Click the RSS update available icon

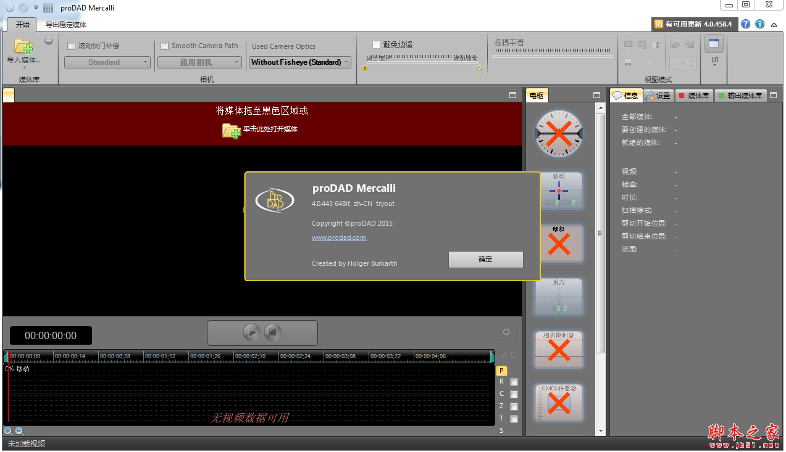click(x=659, y=24)
